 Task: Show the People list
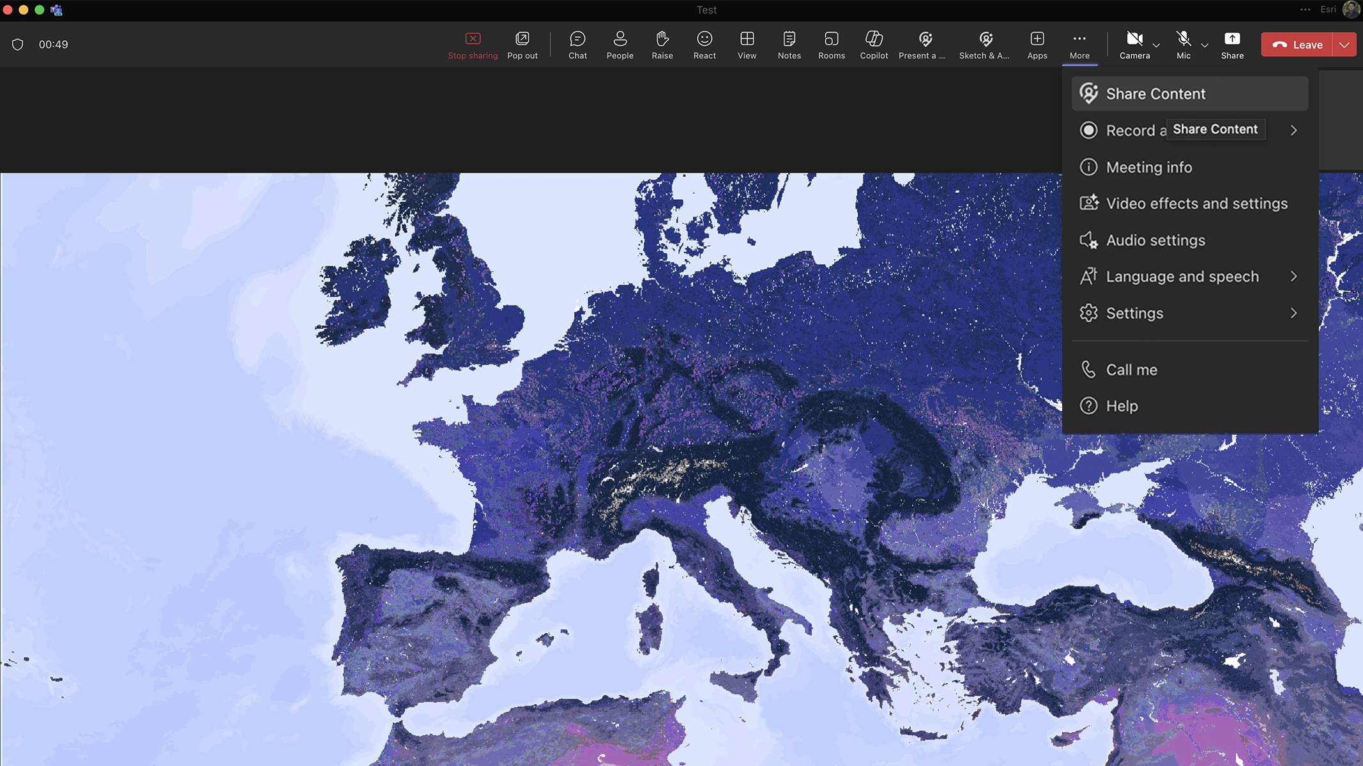click(619, 44)
